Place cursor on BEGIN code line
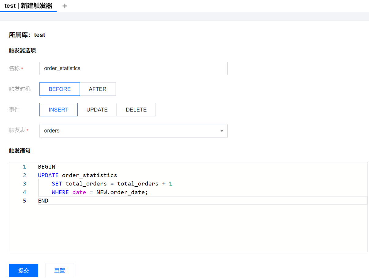The width and height of the screenshot is (369, 278). tap(47, 167)
